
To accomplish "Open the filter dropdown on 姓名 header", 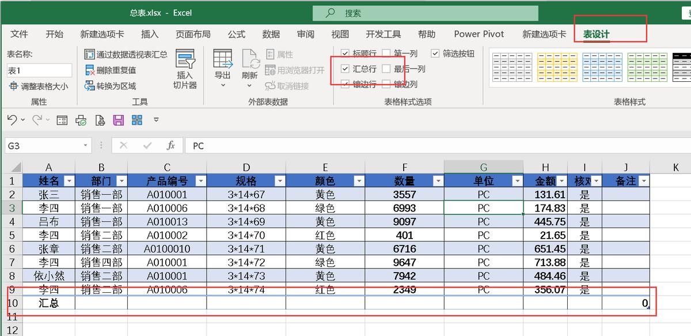I will (x=69, y=181).
